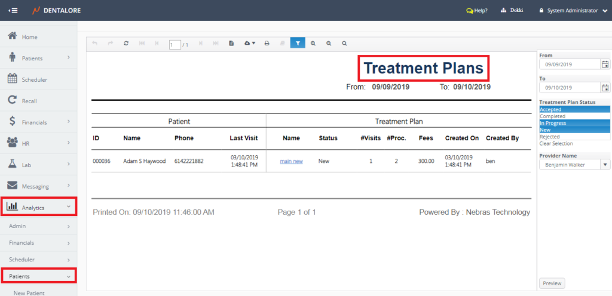
Task: Click the page number input field
Action: pyautogui.click(x=175, y=44)
